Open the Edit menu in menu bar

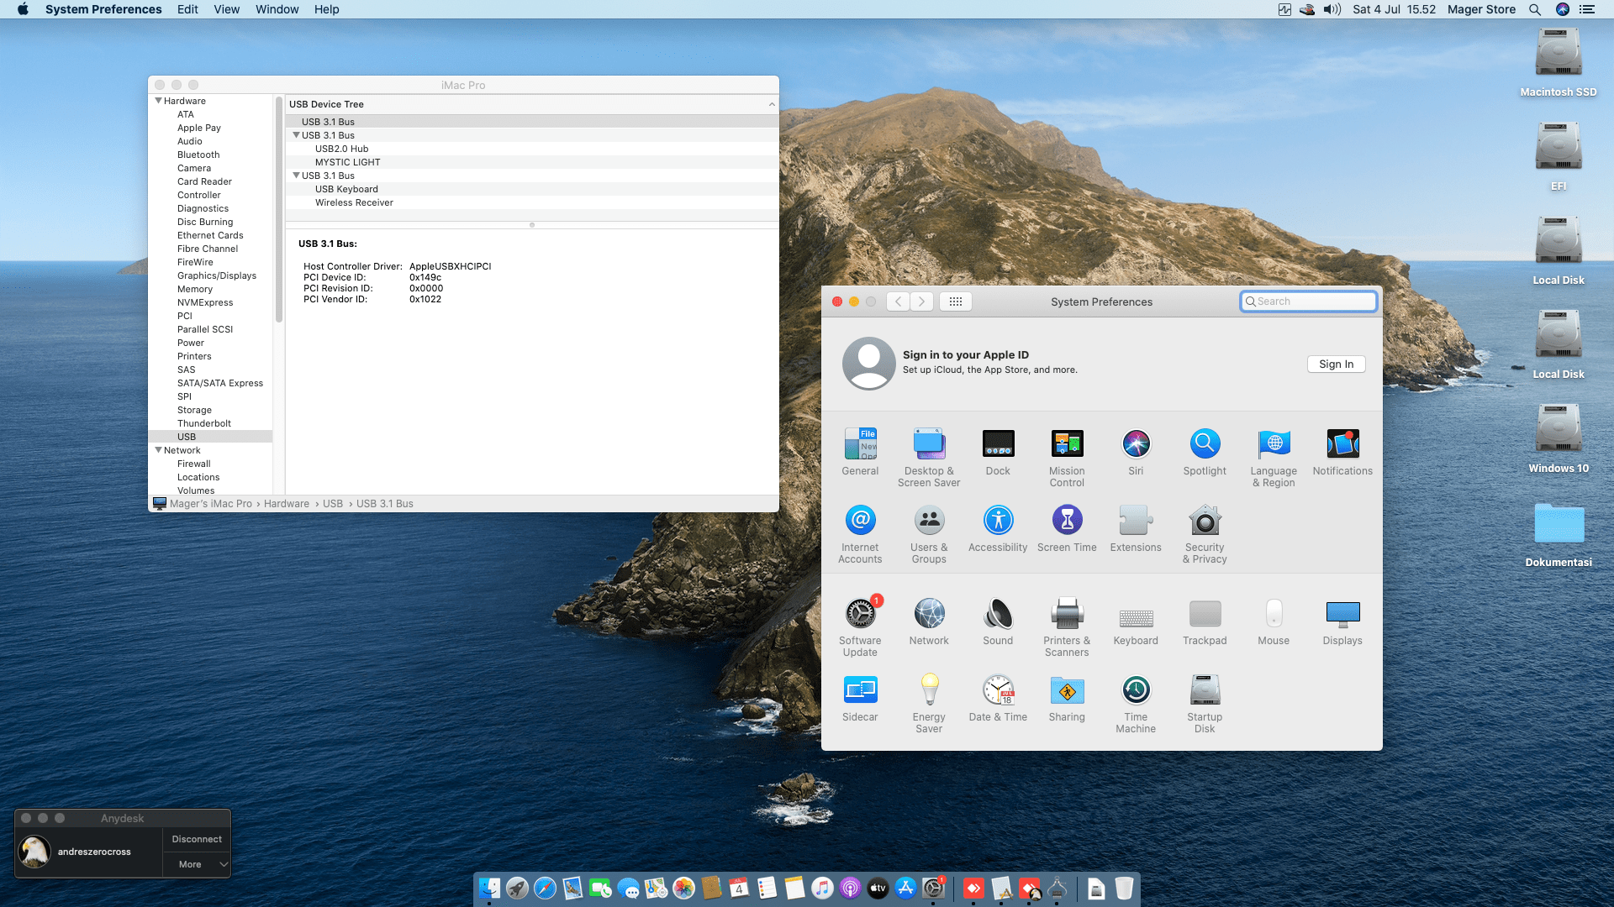click(x=187, y=9)
